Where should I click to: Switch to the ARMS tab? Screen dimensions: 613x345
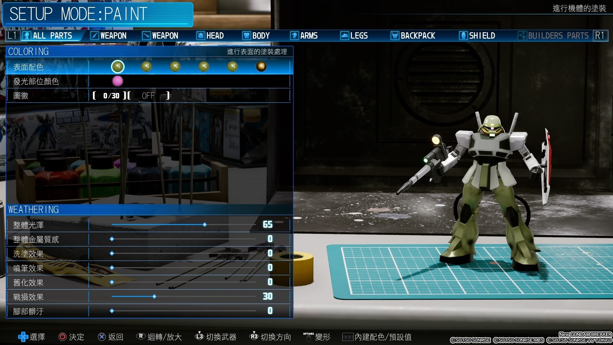click(304, 35)
